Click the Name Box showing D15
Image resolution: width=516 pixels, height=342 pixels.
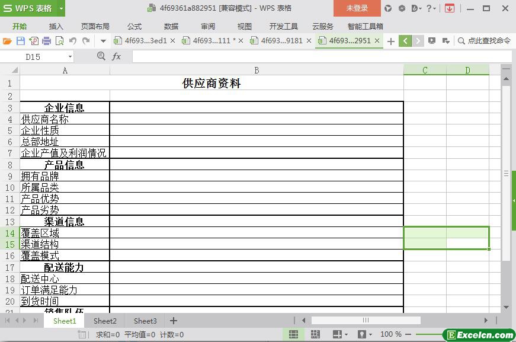pyautogui.click(x=33, y=57)
